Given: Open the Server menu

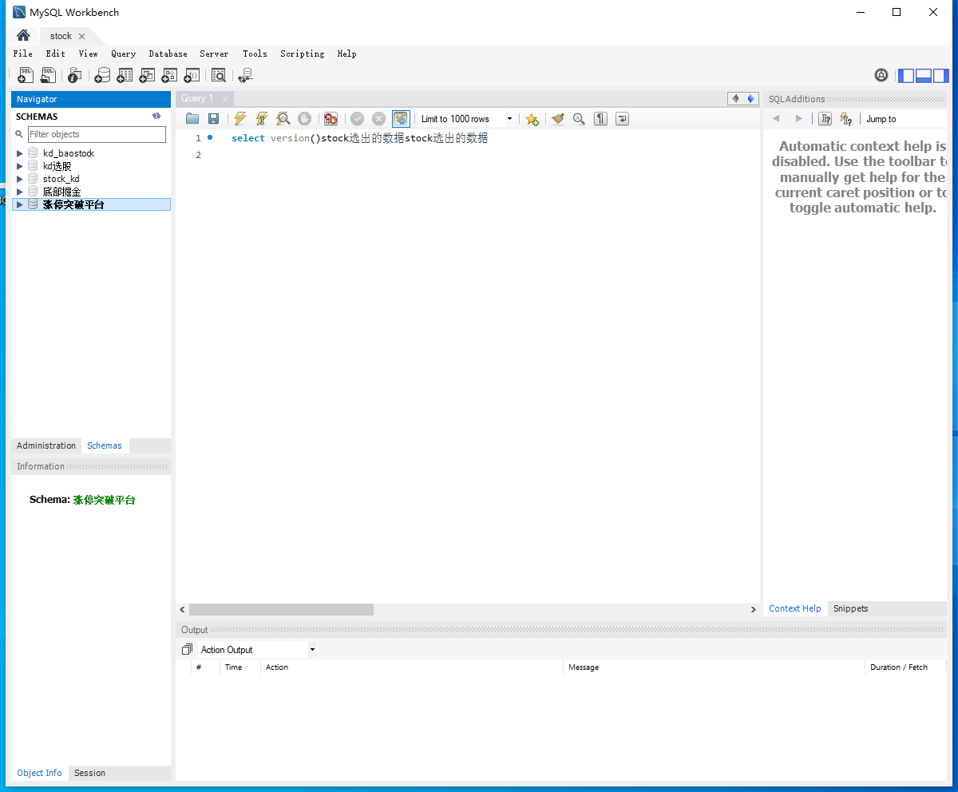Looking at the screenshot, I should click(214, 53).
